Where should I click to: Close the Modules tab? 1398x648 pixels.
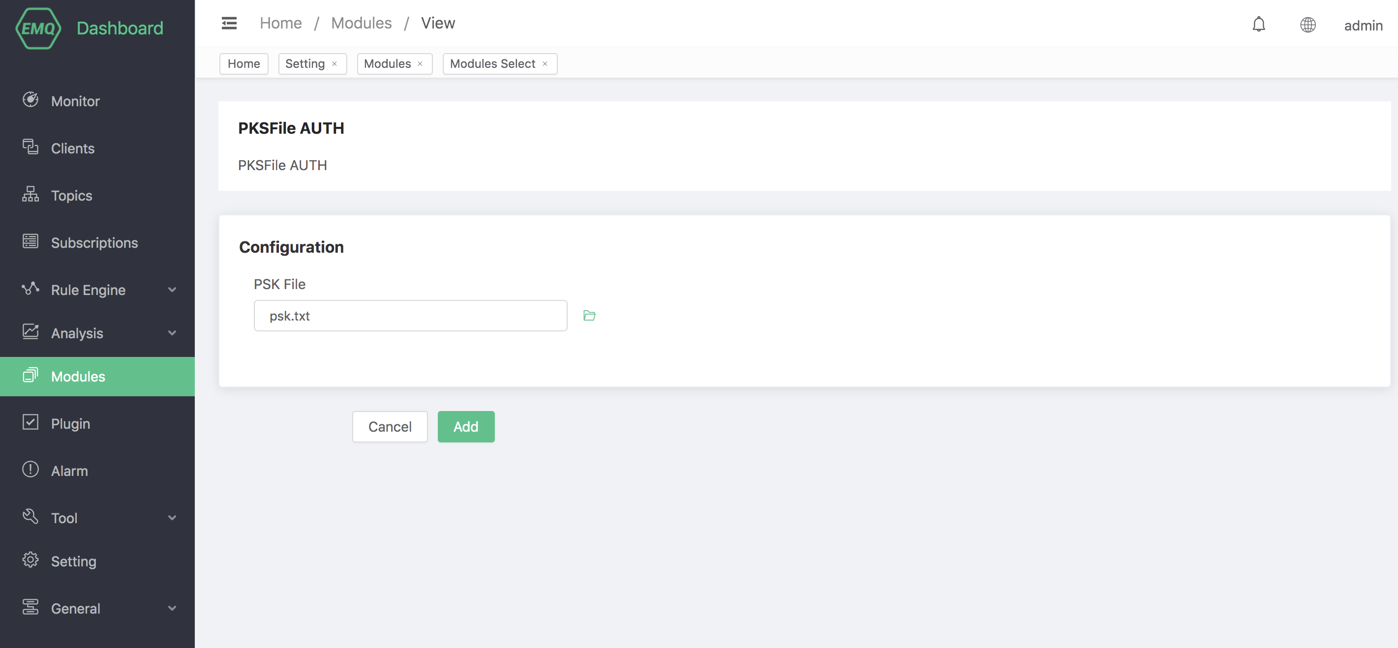(420, 64)
